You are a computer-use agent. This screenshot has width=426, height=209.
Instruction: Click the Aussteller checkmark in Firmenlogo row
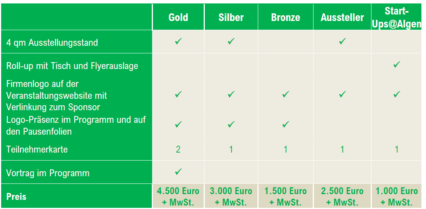pyautogui.click(x=342, y=94)
